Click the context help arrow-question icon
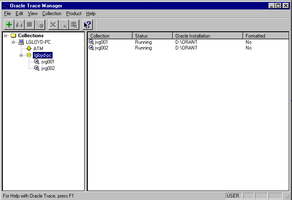The image size is (292, 200). 87,25
